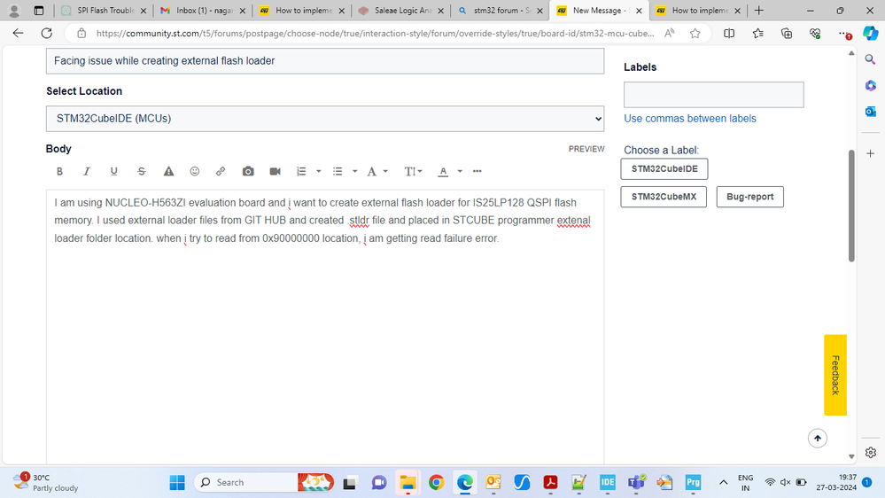Switch to stm32 forum search tab
The height and width of the screenshot is (498, 885).
pyautogui.click(x=500, y=10)
